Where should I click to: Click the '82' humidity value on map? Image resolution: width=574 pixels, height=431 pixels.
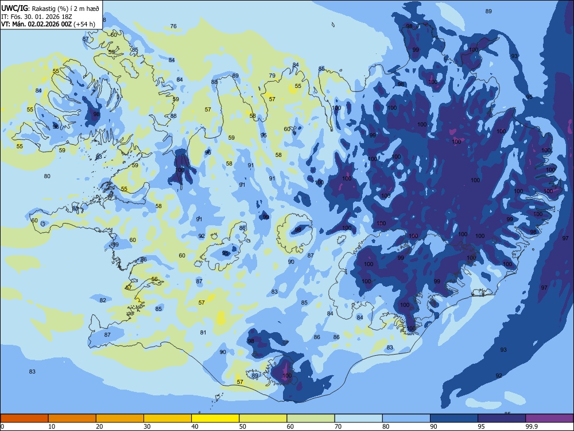click(x=103, y=300)
